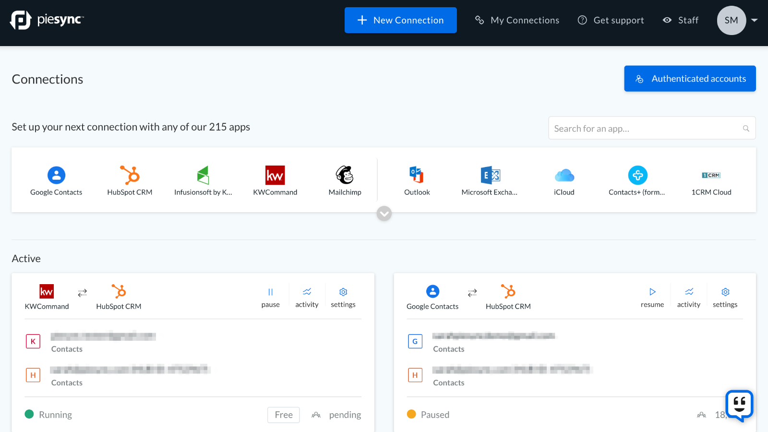Image resolution: width=768 pixels, height=432 pixels.
Task: Choose the Mailchimp app
Action: (345, 181)
